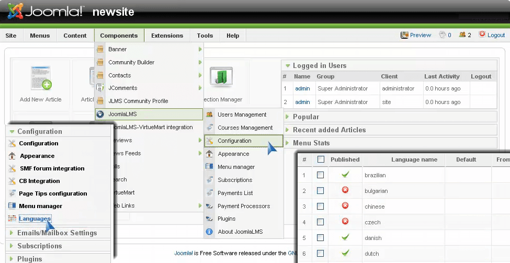Click the Users Management icon
The image size is (510, 263).
click(209, 115)
